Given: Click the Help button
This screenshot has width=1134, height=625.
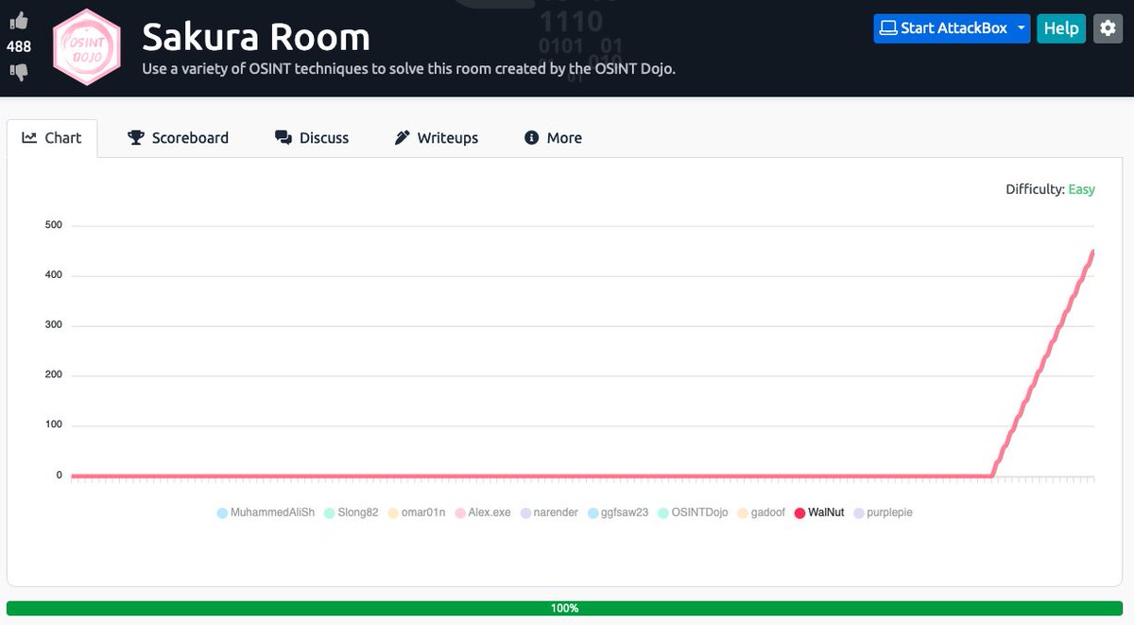Looking at the screenshot, I should (1060, 28).
